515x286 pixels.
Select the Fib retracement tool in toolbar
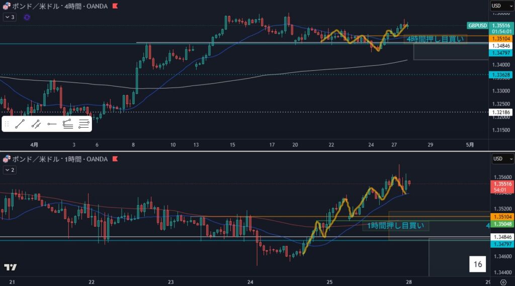point(68,124)
